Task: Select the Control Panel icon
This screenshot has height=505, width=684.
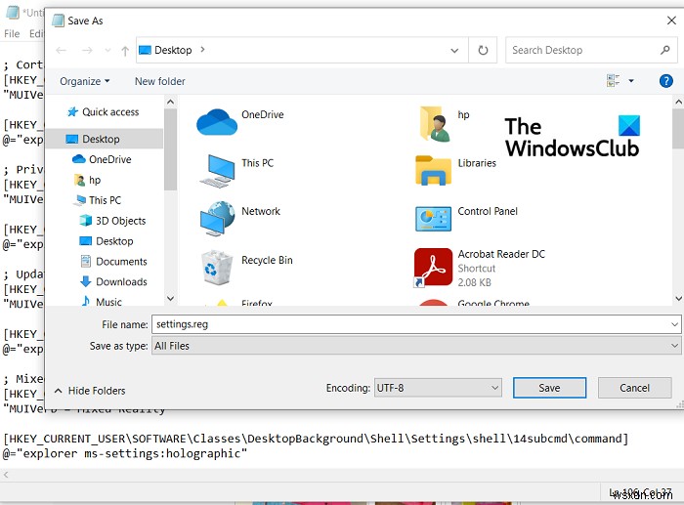Action: point(433,219)
